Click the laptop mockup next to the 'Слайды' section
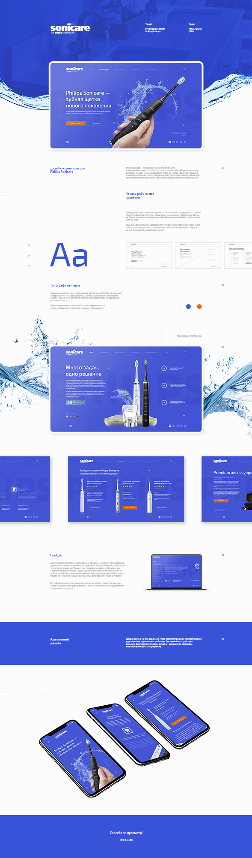This screenshot has height=858, width=252. (x=176, y=573)
